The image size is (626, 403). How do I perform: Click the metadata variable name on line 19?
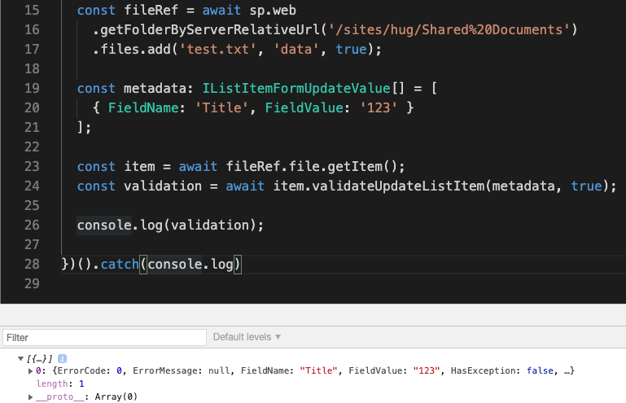pos(155,88)
